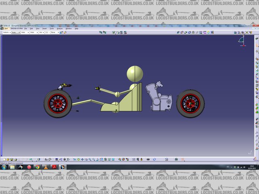The width and height of the screenshot is (259, 194).
Task: Open the third Auto dropdown in toolbar
Action: [34, 32]
